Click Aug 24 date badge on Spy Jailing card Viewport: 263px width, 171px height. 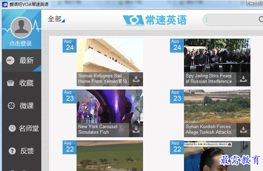coord(177,46)
